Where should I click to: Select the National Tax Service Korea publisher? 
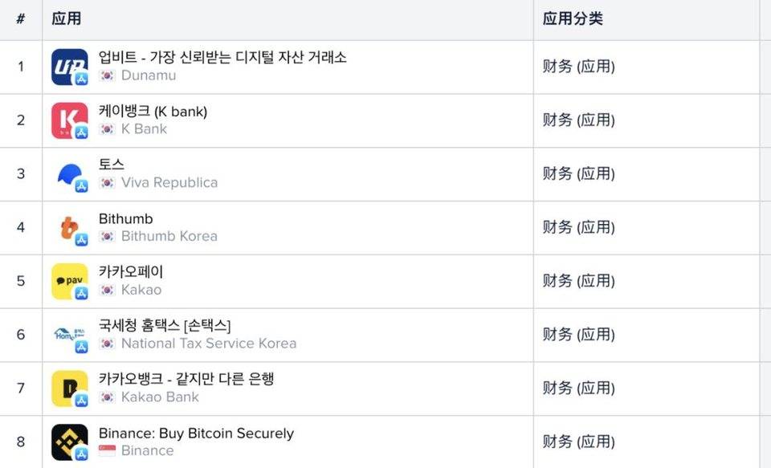click(209, 344)
